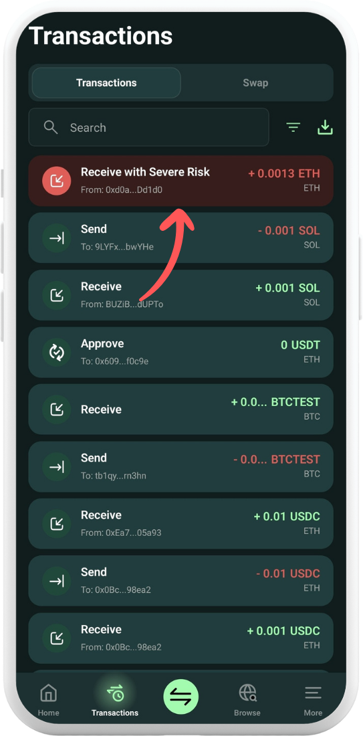Tap the magnifier icon in search box

tap(51, 127)
